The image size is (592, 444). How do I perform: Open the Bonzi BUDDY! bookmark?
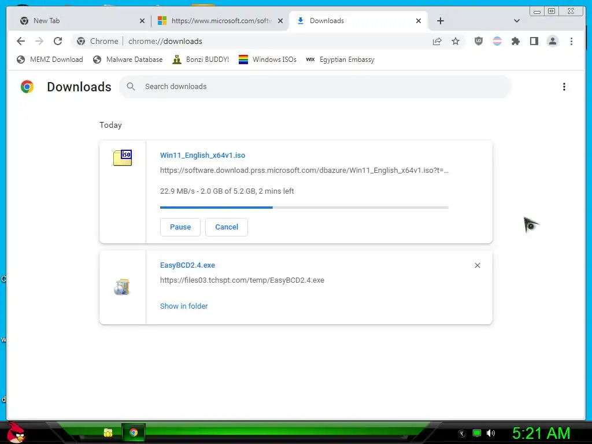click(x=201, y=60)
